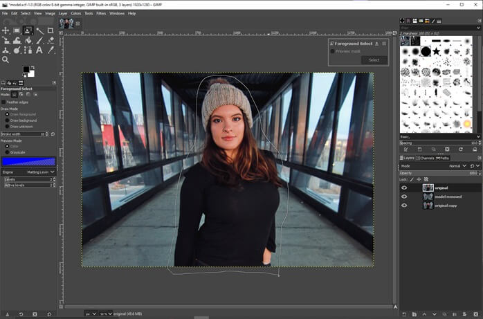Select the Rectangle Select tool

[x=17, y=30]
